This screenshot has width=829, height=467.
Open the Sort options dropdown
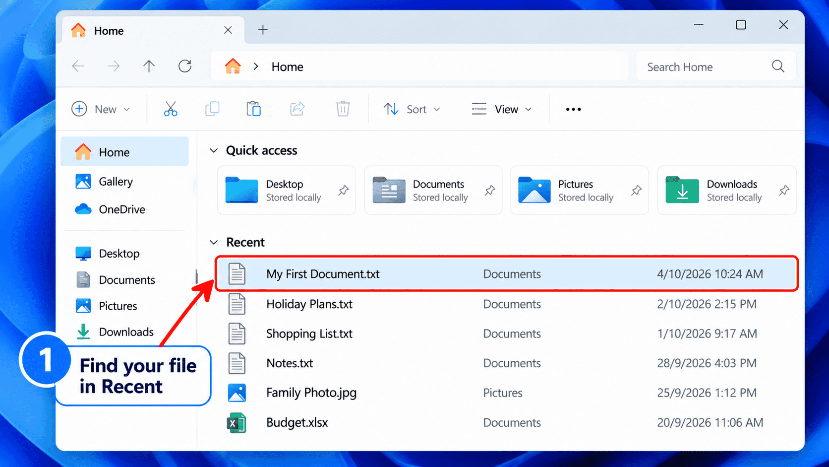pyautogui.click(x=412, y=109)
